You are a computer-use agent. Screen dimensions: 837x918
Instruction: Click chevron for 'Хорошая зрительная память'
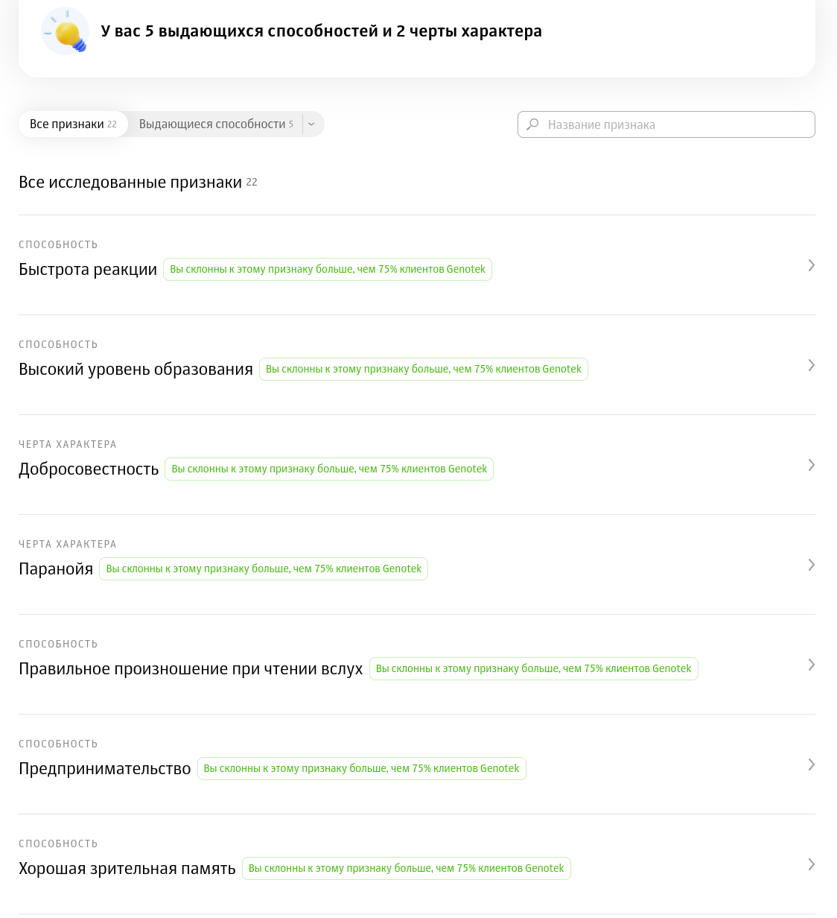(811, 864)
